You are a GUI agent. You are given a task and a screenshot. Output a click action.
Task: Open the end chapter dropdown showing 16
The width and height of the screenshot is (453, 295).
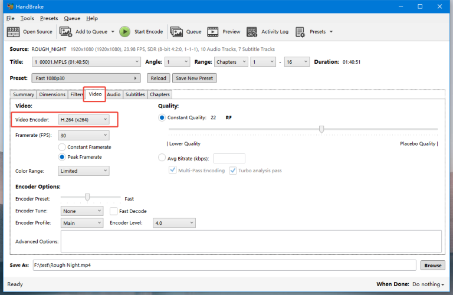297,62
